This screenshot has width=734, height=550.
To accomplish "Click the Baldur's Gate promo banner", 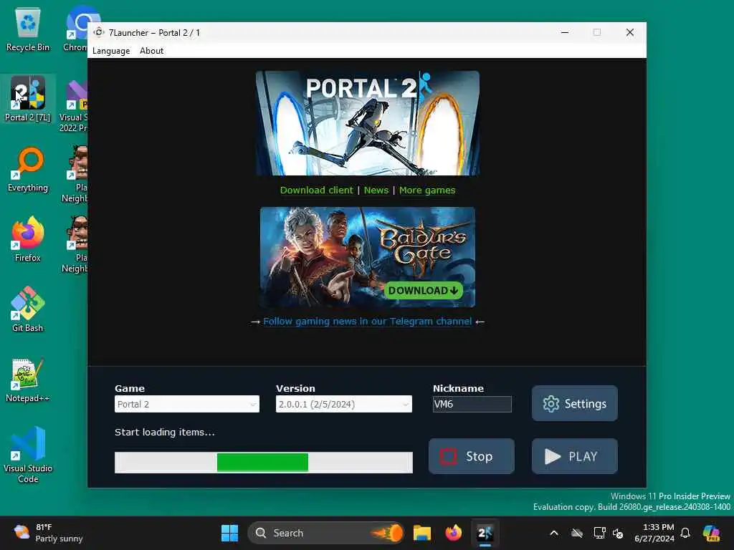I will click(x=368, y=257).
